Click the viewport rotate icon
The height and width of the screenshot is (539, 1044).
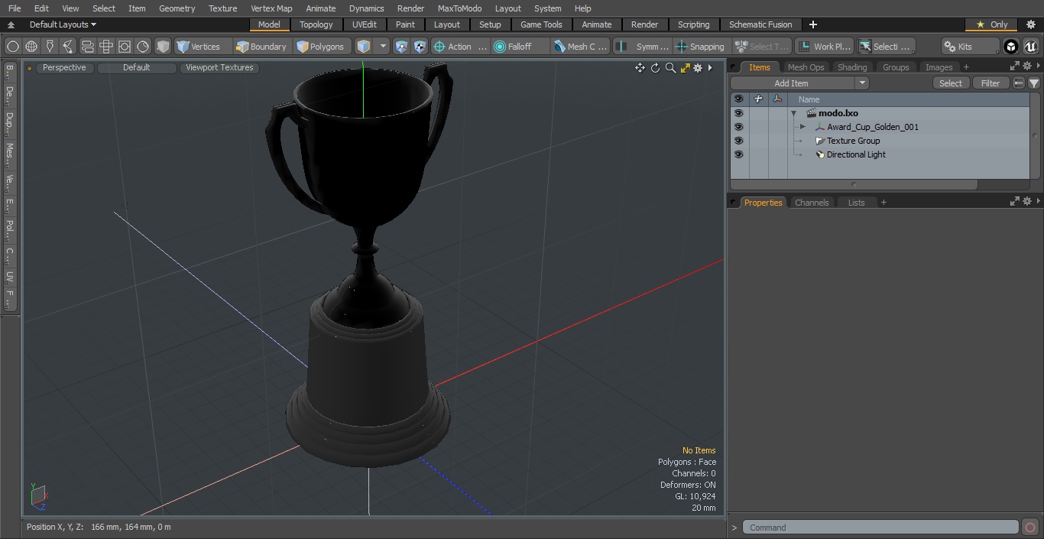(x=655, y=68)
